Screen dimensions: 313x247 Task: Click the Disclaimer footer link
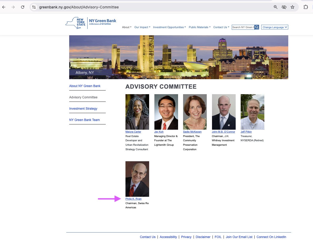click(x=203, y=237)
